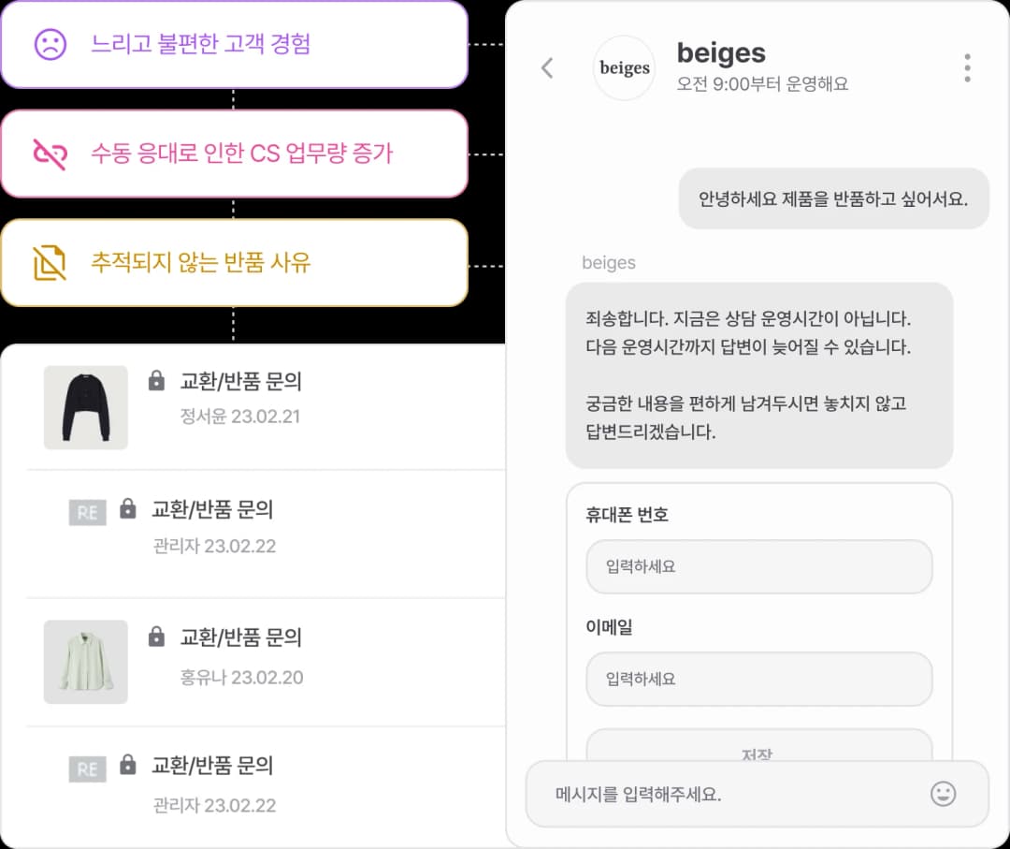Focus the 메시지를 입력해주세요 message box
This screenshot has height=849, width=1010.
pos(729,795)
